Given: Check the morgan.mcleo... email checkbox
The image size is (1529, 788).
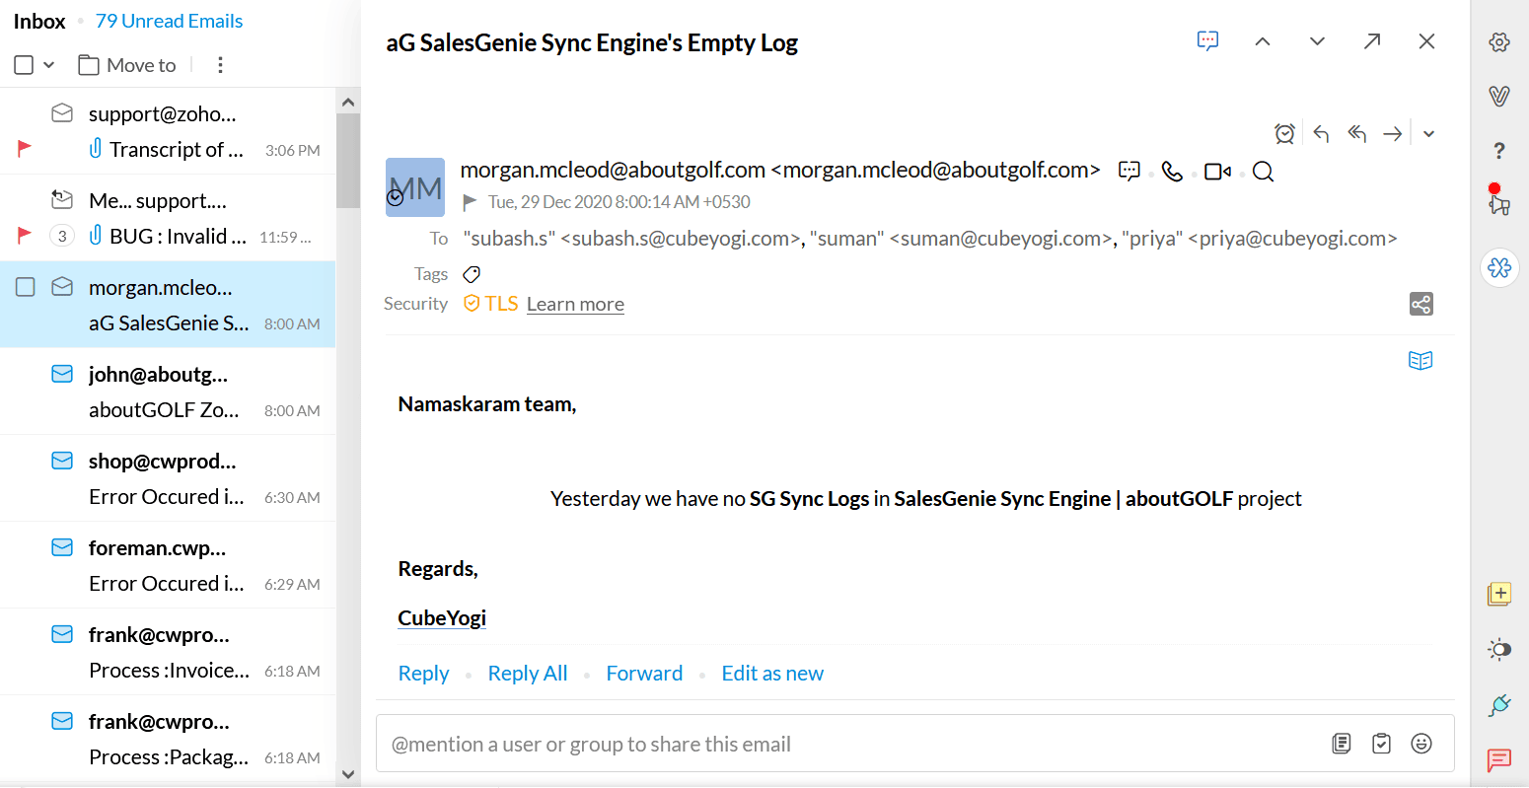Looking at the screenshot, I should pyautogui.click(x=26, y=287).
